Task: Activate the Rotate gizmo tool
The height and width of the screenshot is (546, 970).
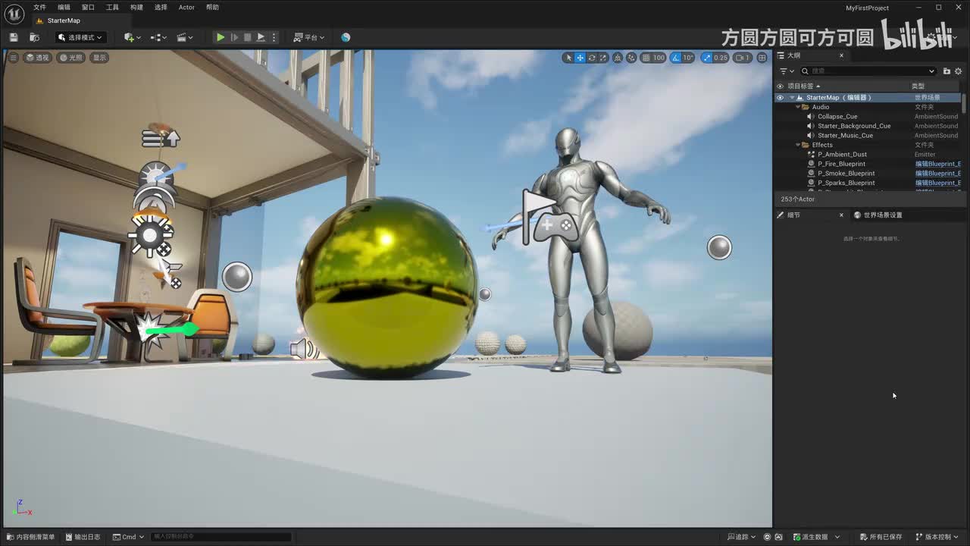Action: [x=592, y=58]
